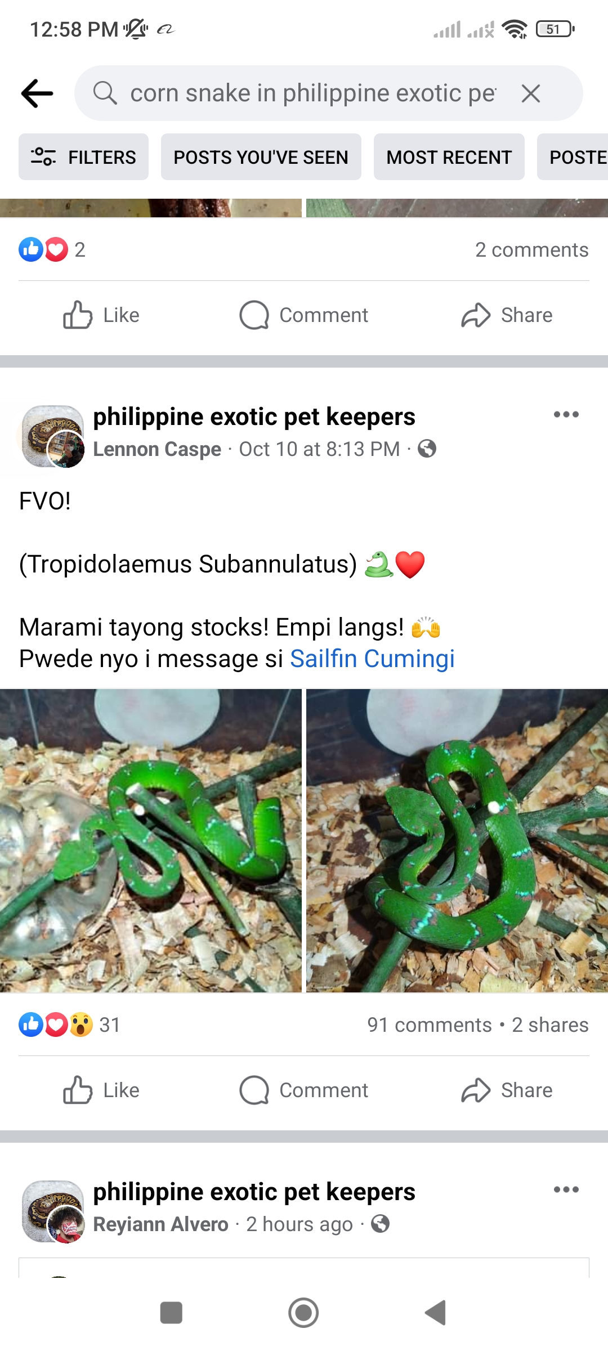This screenshot has height=1351, width=608.
Task: Open the left green snake photo
Action: [x=151, y=840]
